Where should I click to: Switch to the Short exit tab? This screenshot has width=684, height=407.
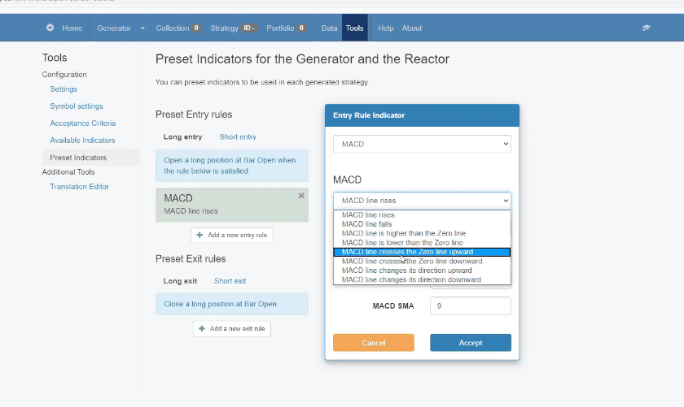point(230,281)
